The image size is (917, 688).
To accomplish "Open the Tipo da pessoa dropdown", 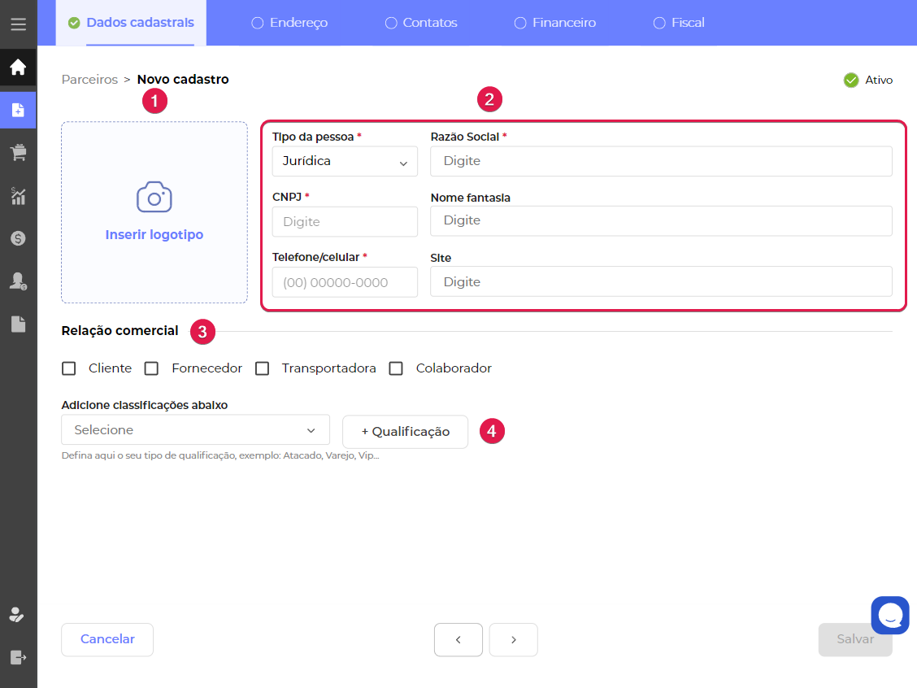I will coord(345,161).
